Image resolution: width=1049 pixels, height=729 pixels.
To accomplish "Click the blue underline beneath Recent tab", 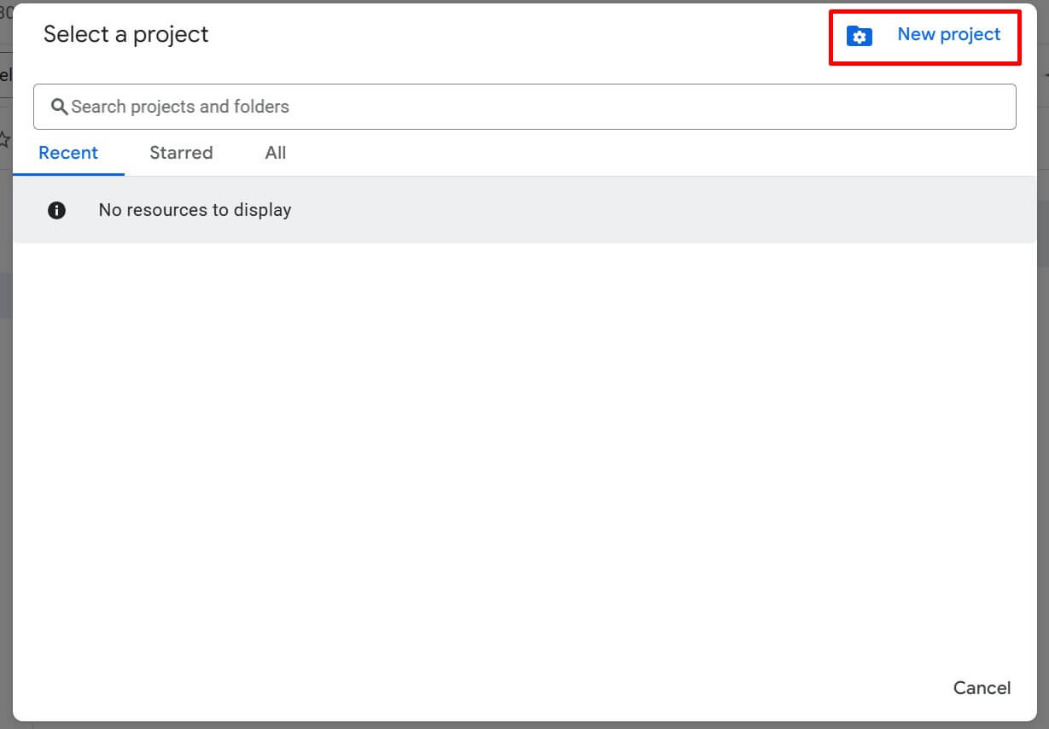I will tap(68, 174).
